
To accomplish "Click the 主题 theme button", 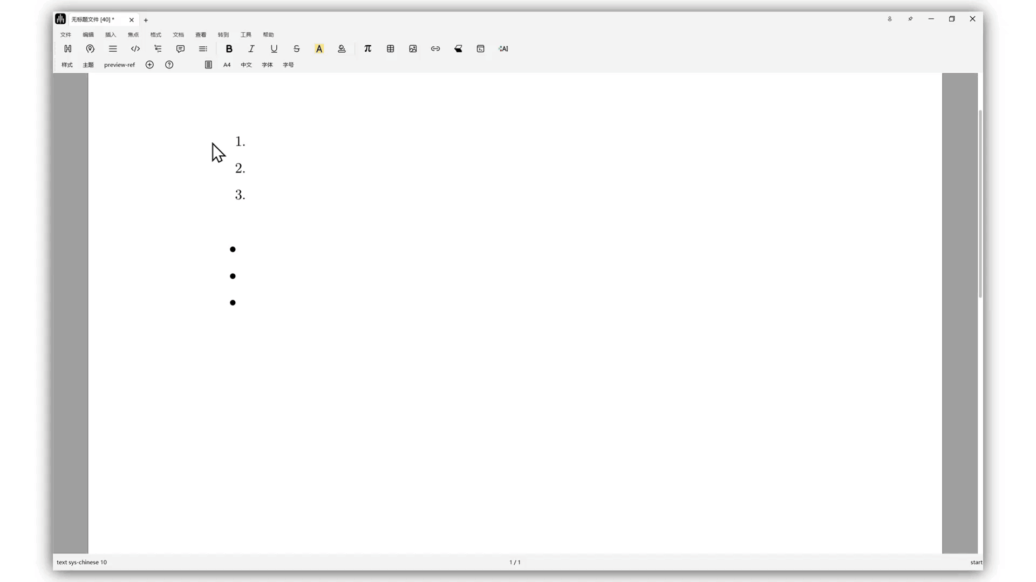I will (x=88, y=65).
